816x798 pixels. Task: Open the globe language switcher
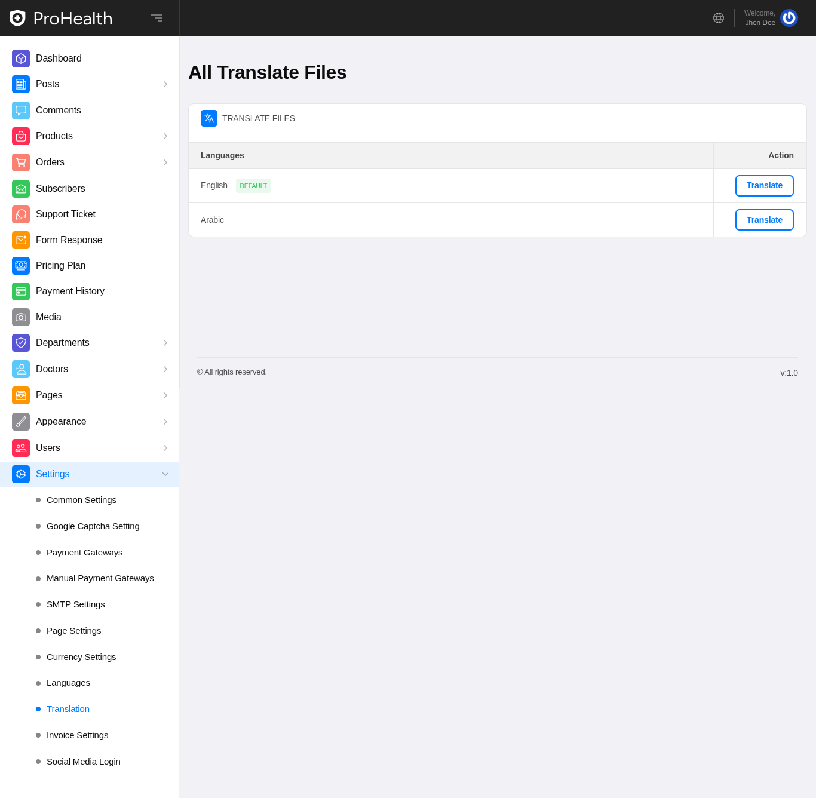point(719,18)
